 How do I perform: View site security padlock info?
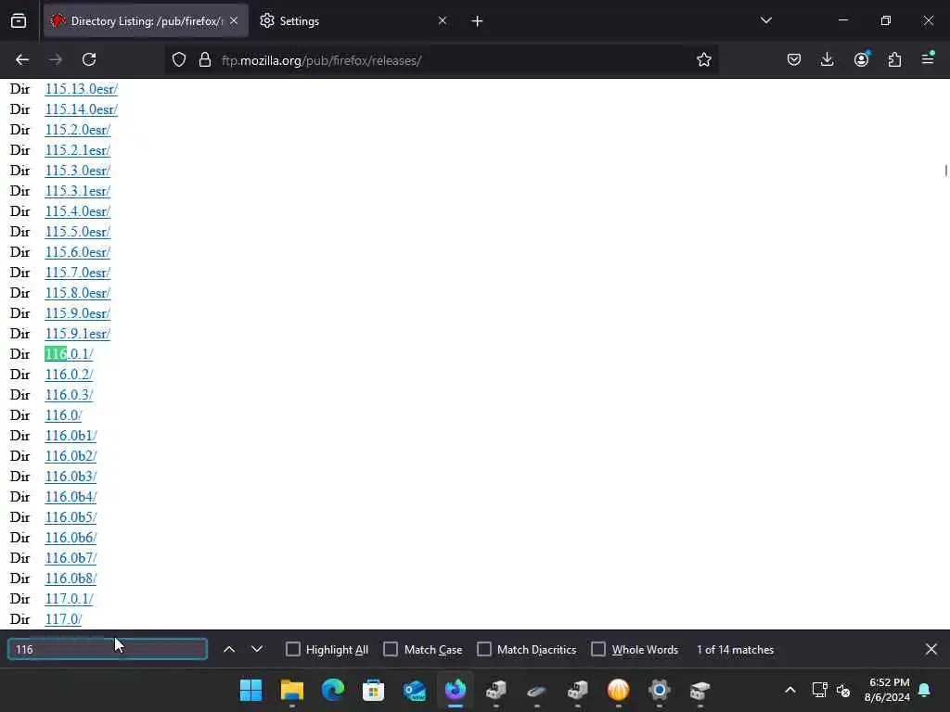tap(205, 59)
